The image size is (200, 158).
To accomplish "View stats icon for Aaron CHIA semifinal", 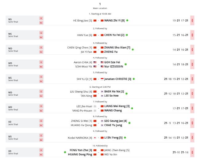I will click(41, 67).
